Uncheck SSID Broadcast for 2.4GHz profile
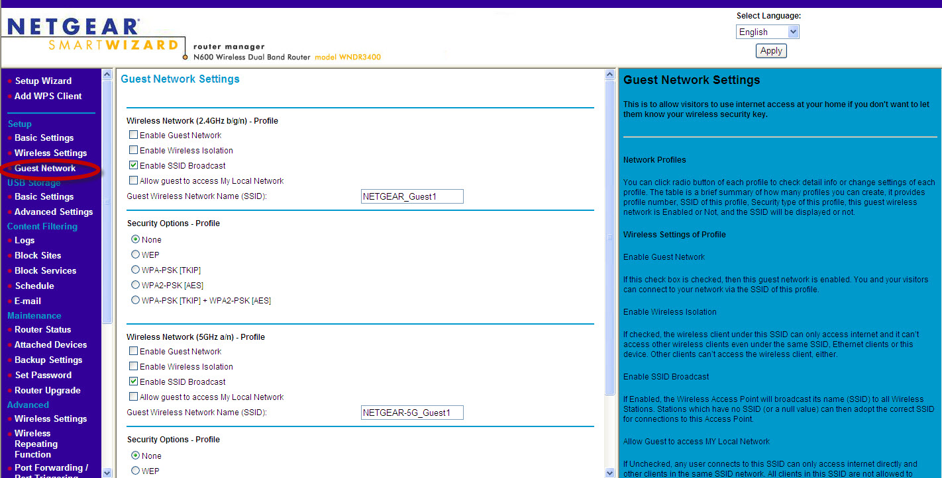The height and width of the screenshot is (478, 942). pyautogui.click(x=134, y=165)
